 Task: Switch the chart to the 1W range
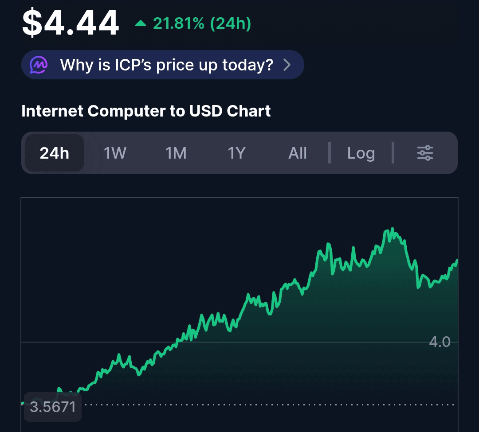[115, 153]
